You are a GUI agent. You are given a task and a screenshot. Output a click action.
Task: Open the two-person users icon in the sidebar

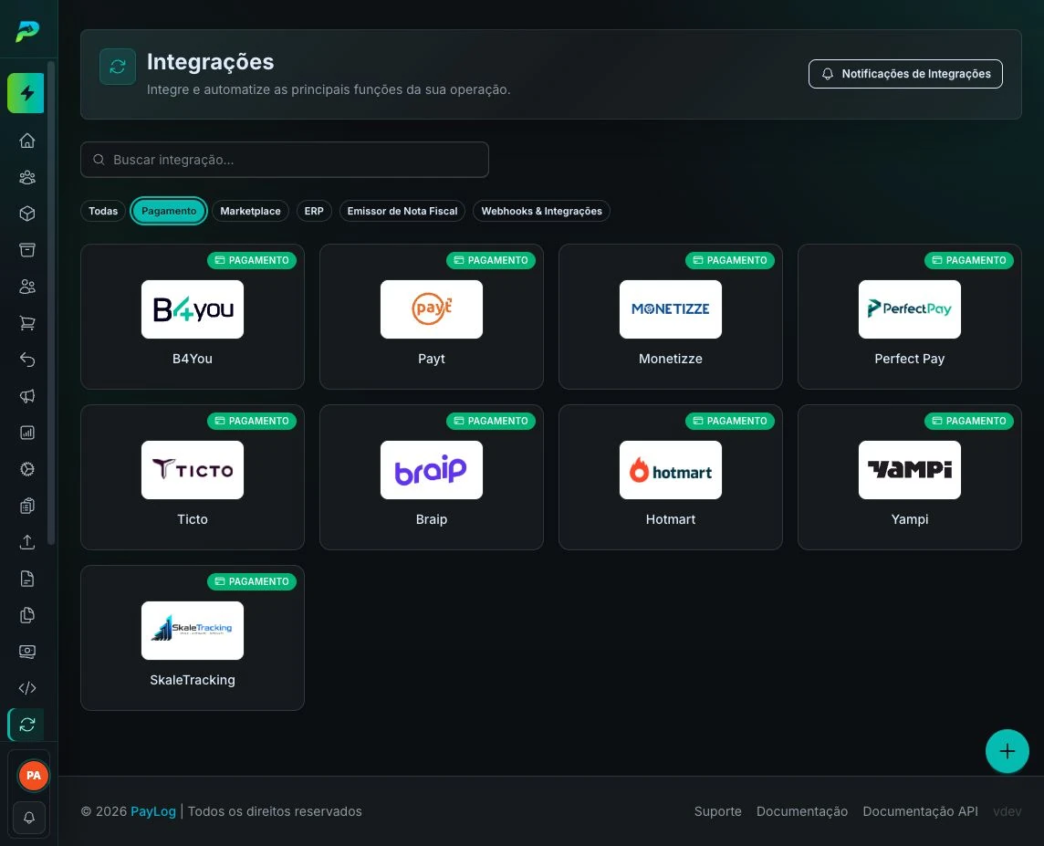tap(27, 287)
